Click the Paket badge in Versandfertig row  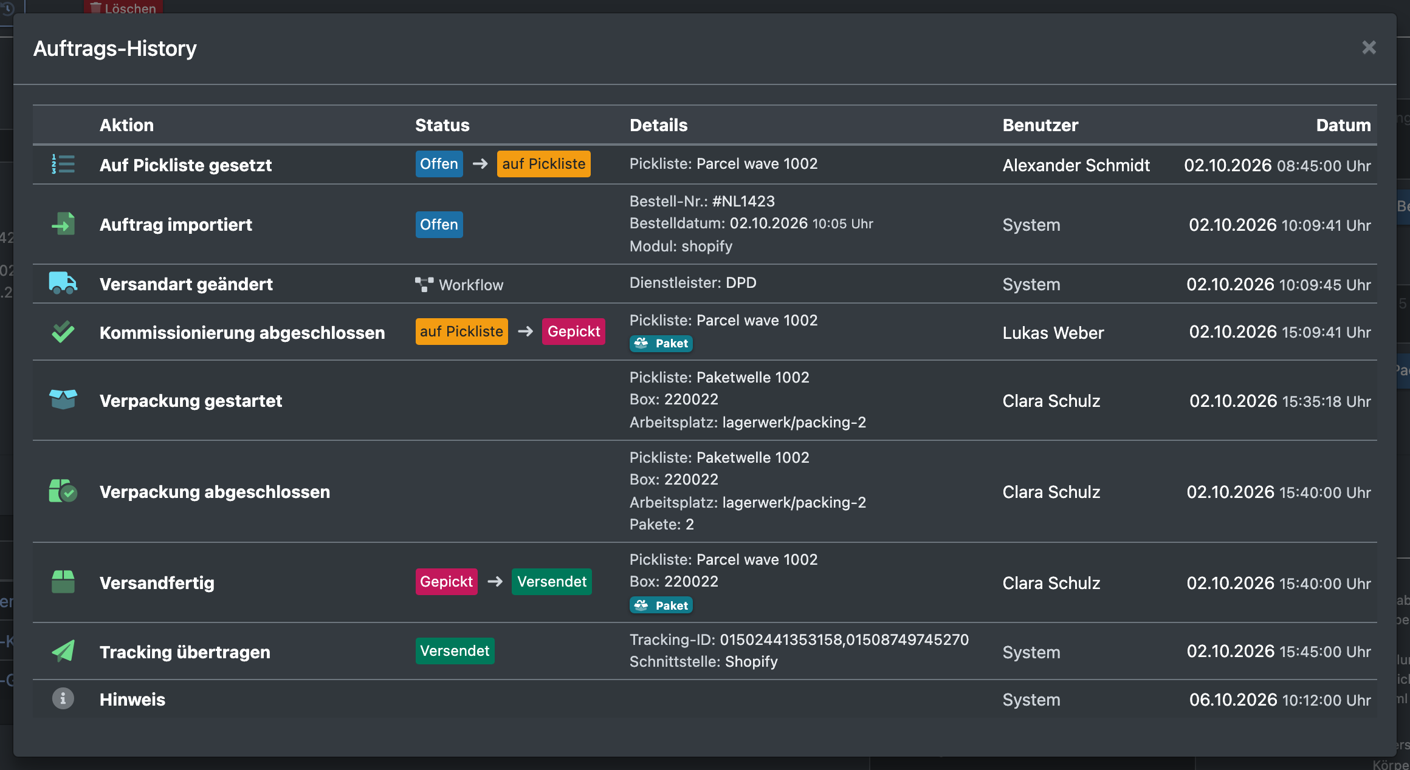[x=661, y=605]
